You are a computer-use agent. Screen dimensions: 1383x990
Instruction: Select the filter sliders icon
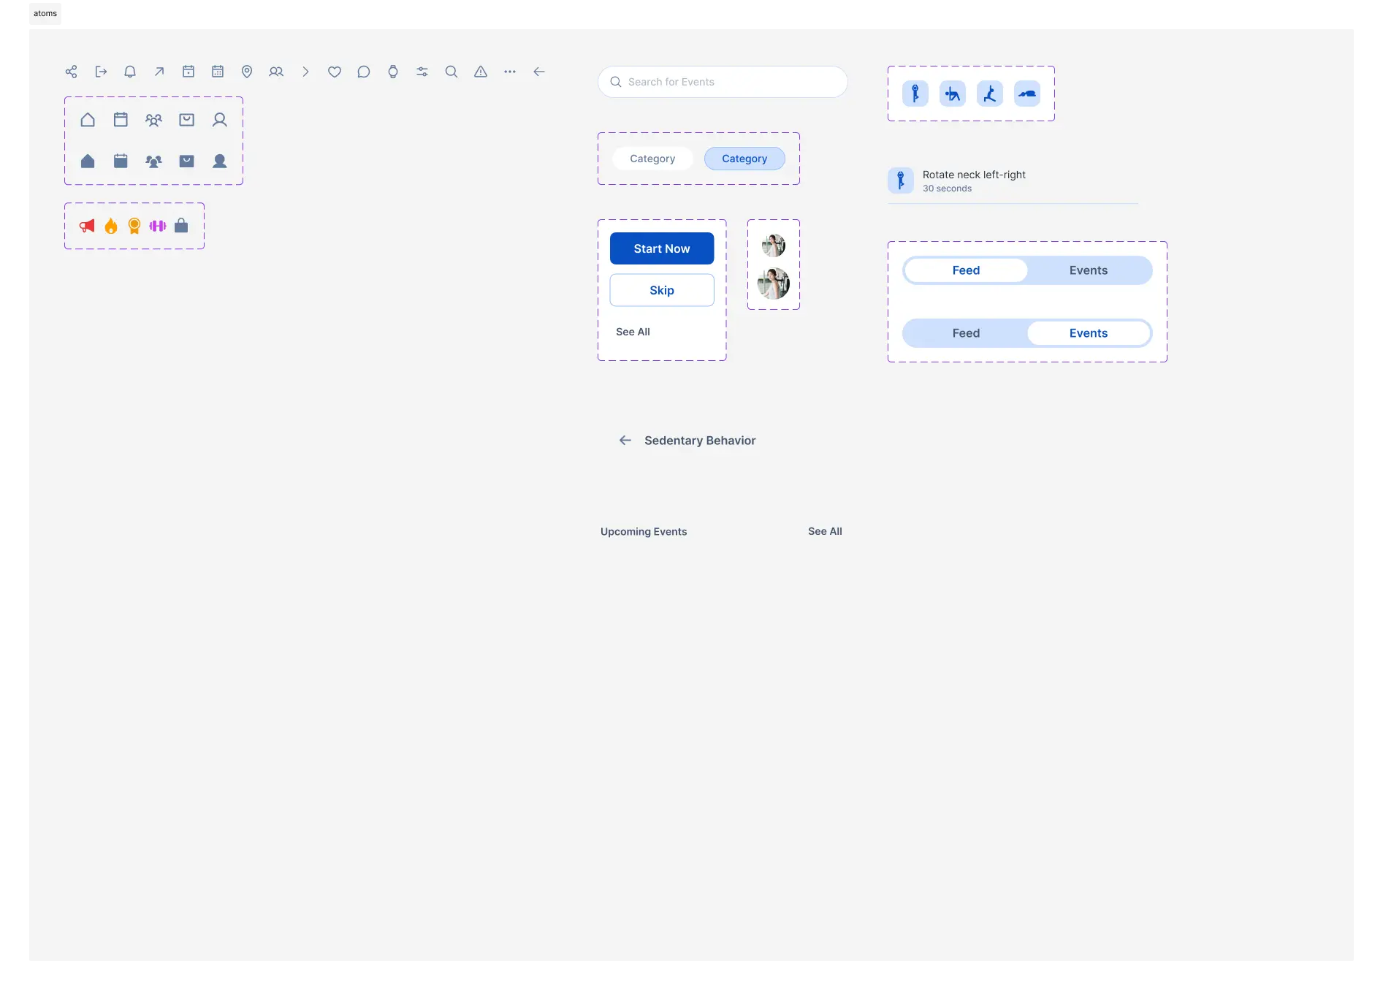tap(422, 72)
